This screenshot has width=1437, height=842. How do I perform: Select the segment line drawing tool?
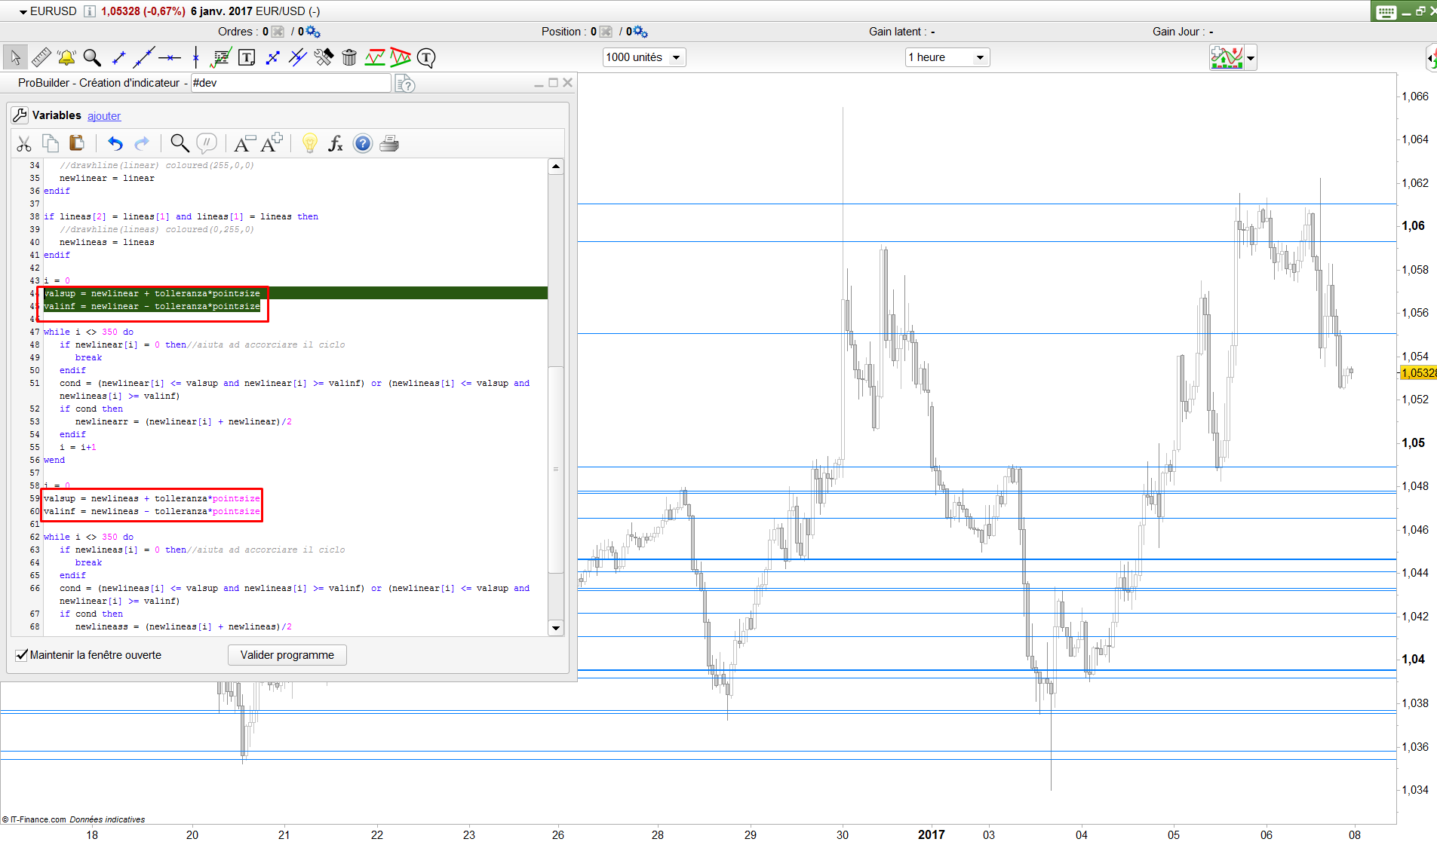click(x=118, y=57)
